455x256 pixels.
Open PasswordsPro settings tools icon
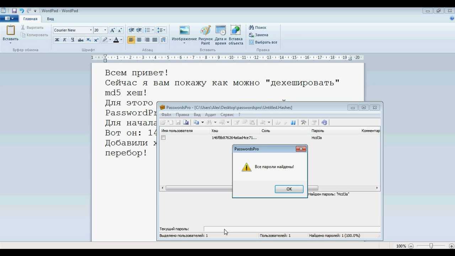click(303, 122)
